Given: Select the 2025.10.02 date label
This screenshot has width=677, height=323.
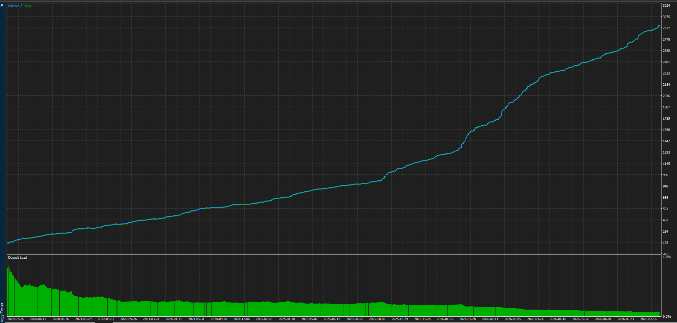Looking at the screenshot, I should point(377,319).
